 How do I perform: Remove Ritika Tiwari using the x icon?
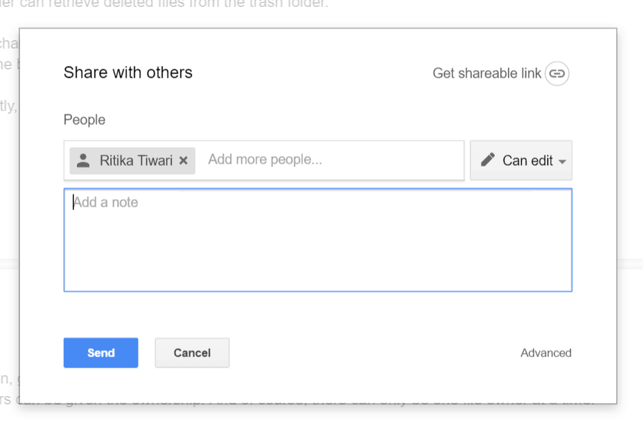[183, 160]
